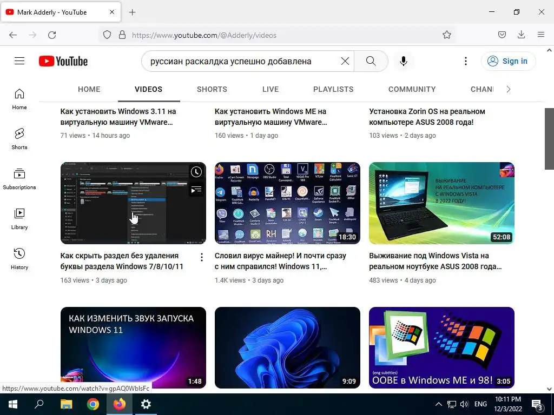Play the 52:08 Windows Vista laptop thumbnail
The width and height of the screenshot is (554, 415).
pos(441,203)
